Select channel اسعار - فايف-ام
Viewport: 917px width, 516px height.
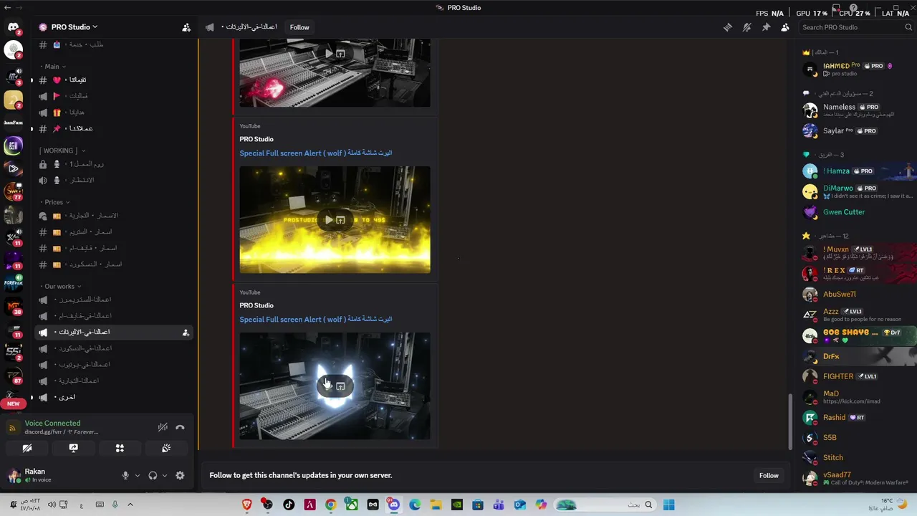point(112,248)
